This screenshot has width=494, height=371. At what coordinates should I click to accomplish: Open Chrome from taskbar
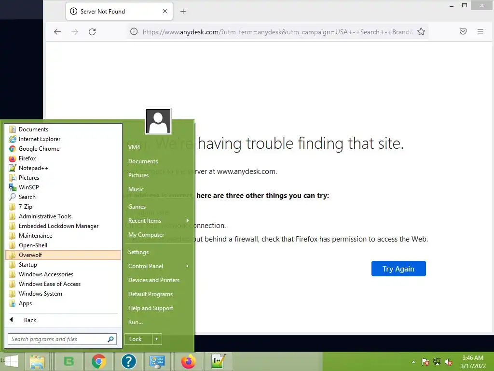(98, 361)
